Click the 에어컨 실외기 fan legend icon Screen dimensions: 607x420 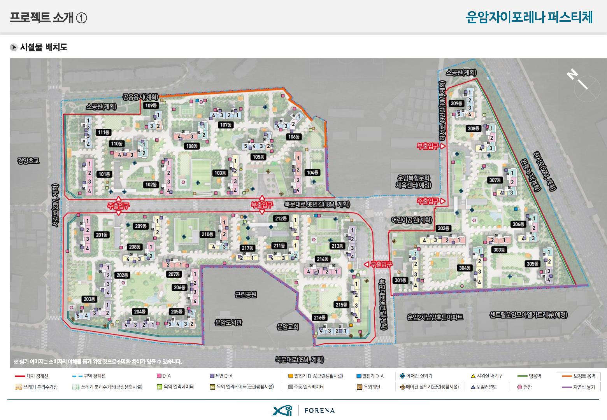(402, 376)
